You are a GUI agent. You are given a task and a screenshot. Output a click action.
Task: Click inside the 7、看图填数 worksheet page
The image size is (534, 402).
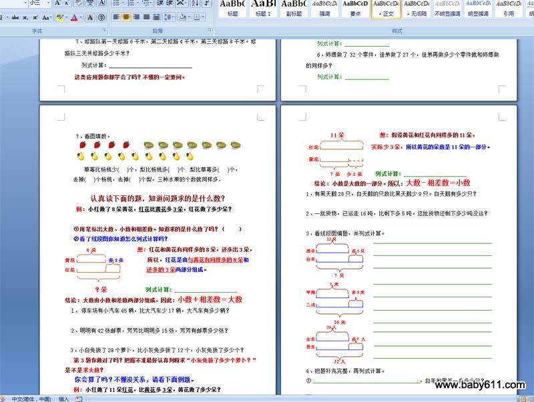click(158, 250)
